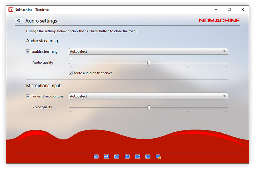Expand the microphone Autodetect dropdown
Viewport: 254px width, 169px height.
149,96
